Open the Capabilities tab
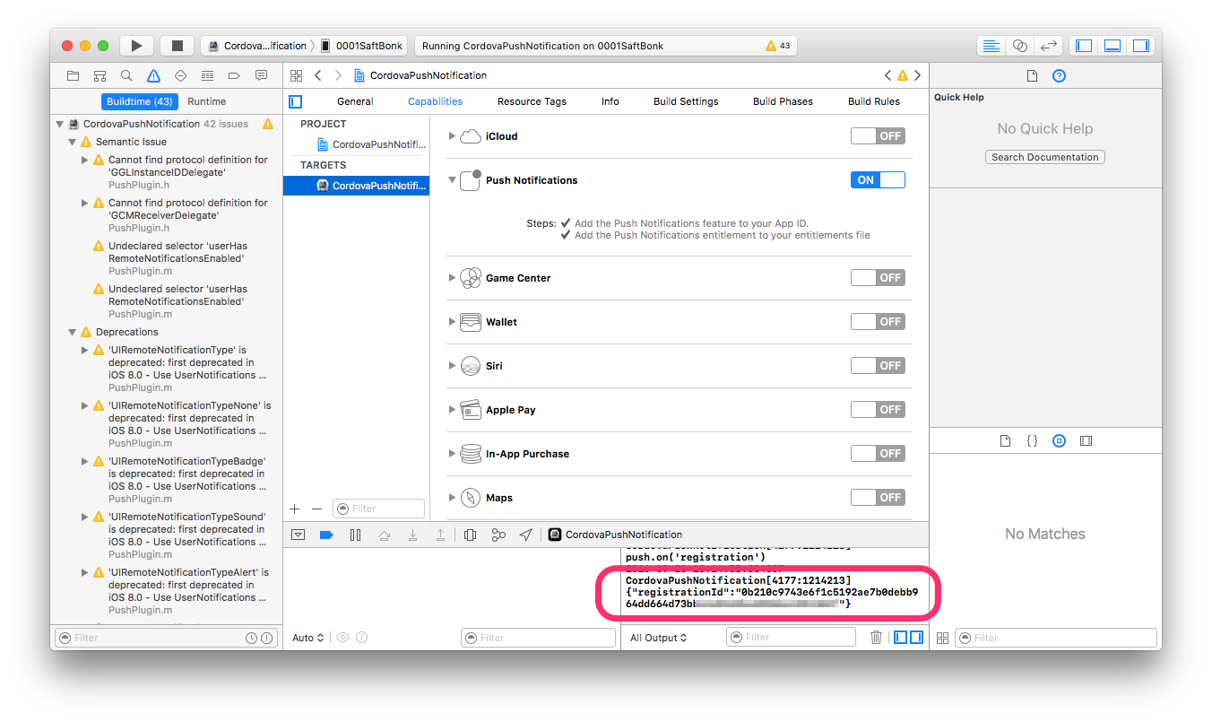 [x=436, y=101]
